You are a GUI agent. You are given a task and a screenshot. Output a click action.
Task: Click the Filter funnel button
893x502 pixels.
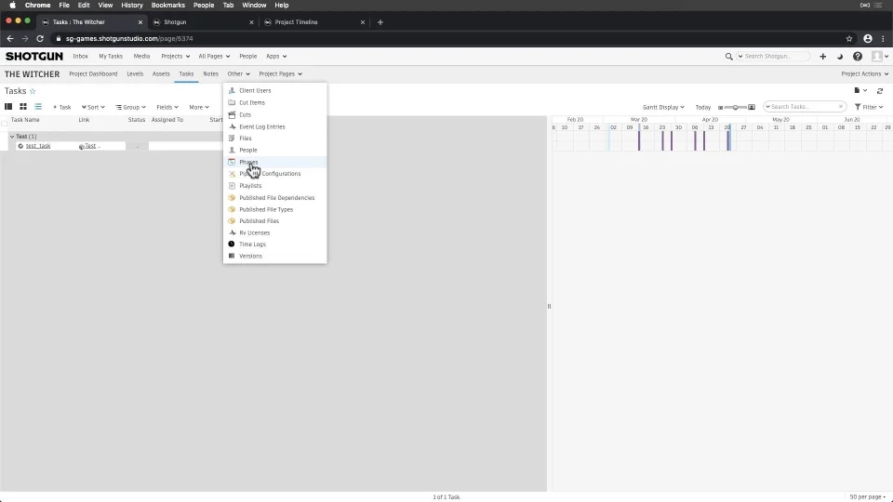click(869, 107)
